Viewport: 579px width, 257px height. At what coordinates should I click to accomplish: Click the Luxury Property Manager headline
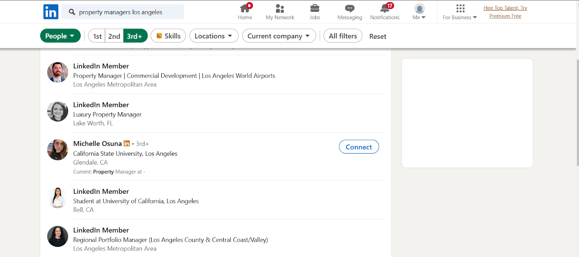point(107,115)
